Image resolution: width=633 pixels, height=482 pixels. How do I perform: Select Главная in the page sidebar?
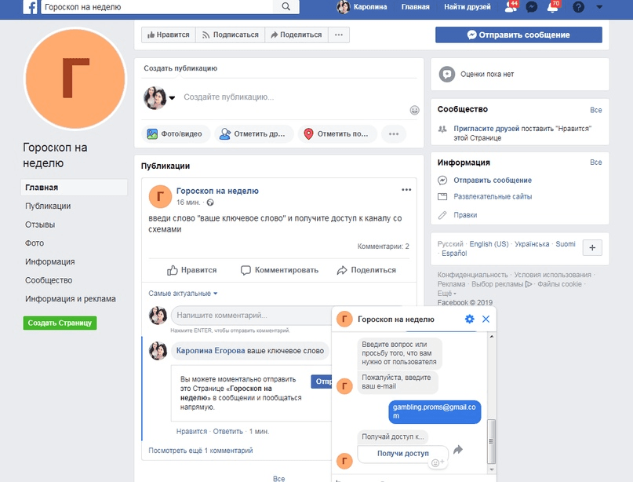[x=74, y=188]
